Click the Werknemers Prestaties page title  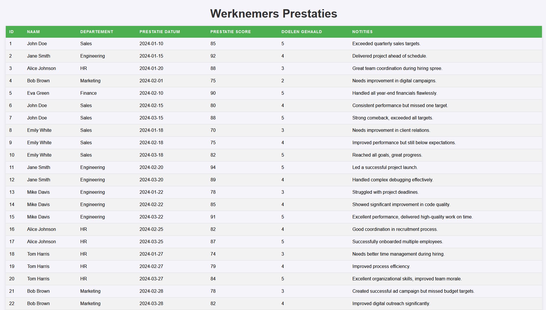coord(273,14)
